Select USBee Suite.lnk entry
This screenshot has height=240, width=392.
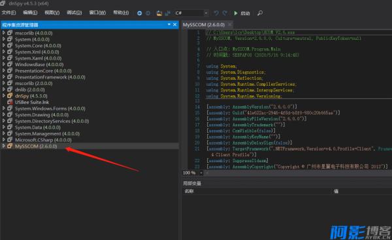32,102
